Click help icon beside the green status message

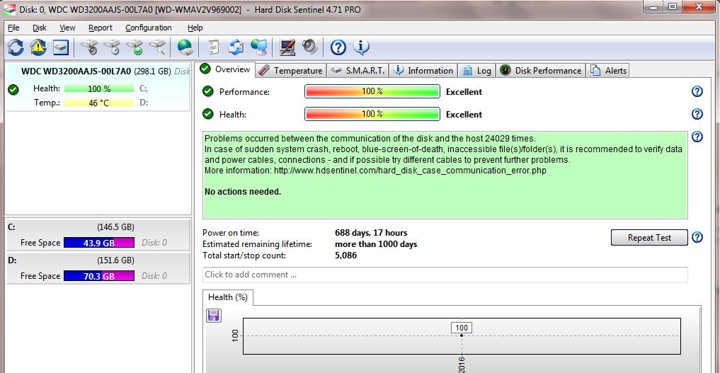[697, 137]
